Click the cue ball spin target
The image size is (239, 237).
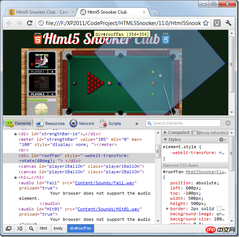[x=41, y=109]
